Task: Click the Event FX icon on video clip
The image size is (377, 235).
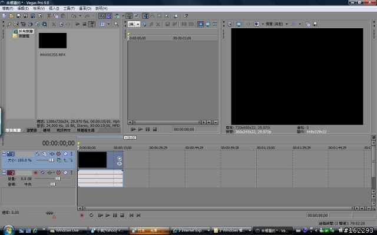Action: point(119,164)
